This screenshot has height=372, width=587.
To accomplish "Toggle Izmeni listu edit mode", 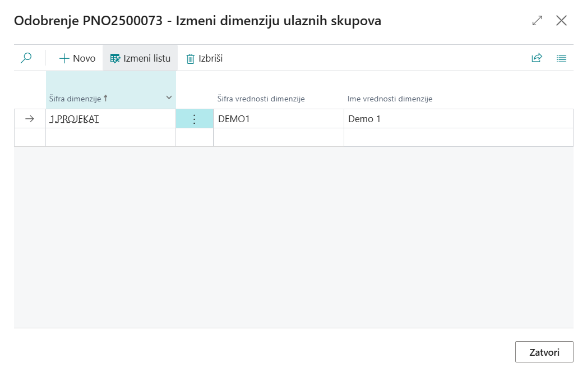I will (x=140, y=58).
